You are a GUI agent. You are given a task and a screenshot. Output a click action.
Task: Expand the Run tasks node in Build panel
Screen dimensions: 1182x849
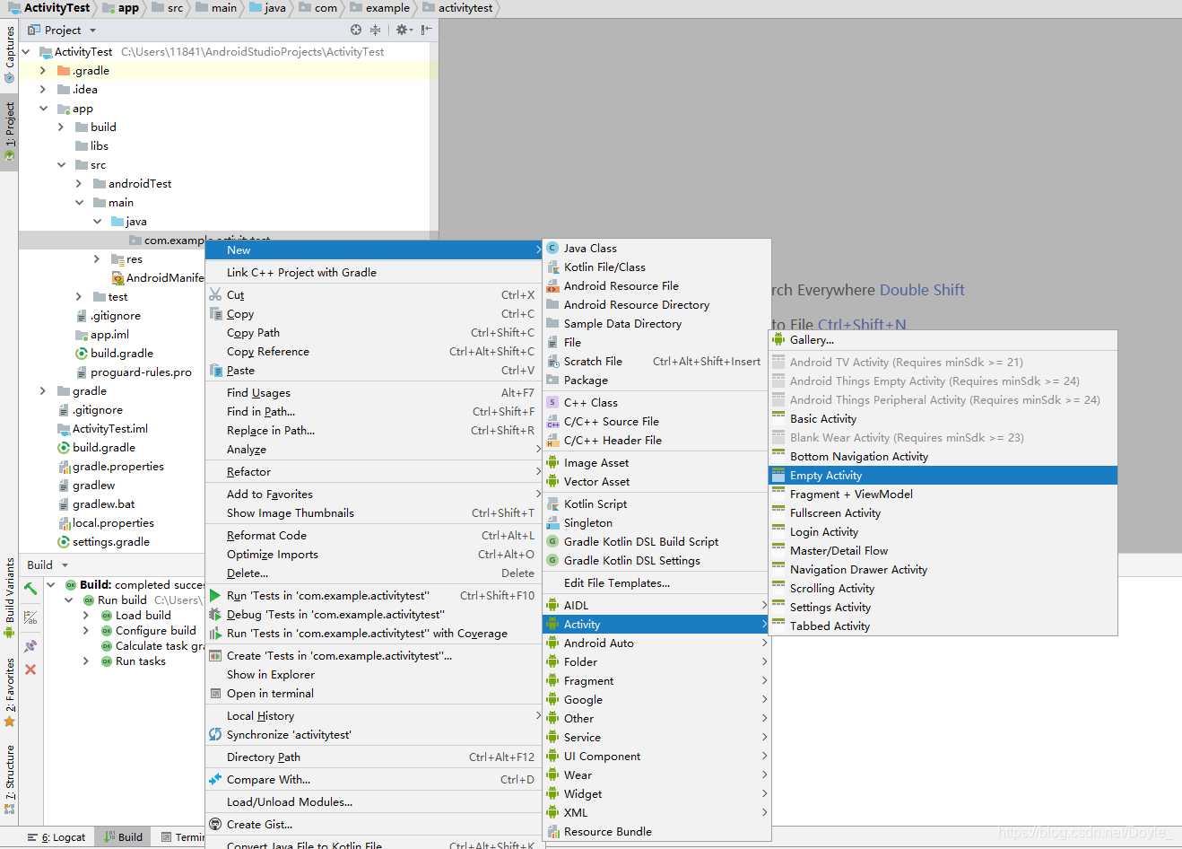pos(86,661)
